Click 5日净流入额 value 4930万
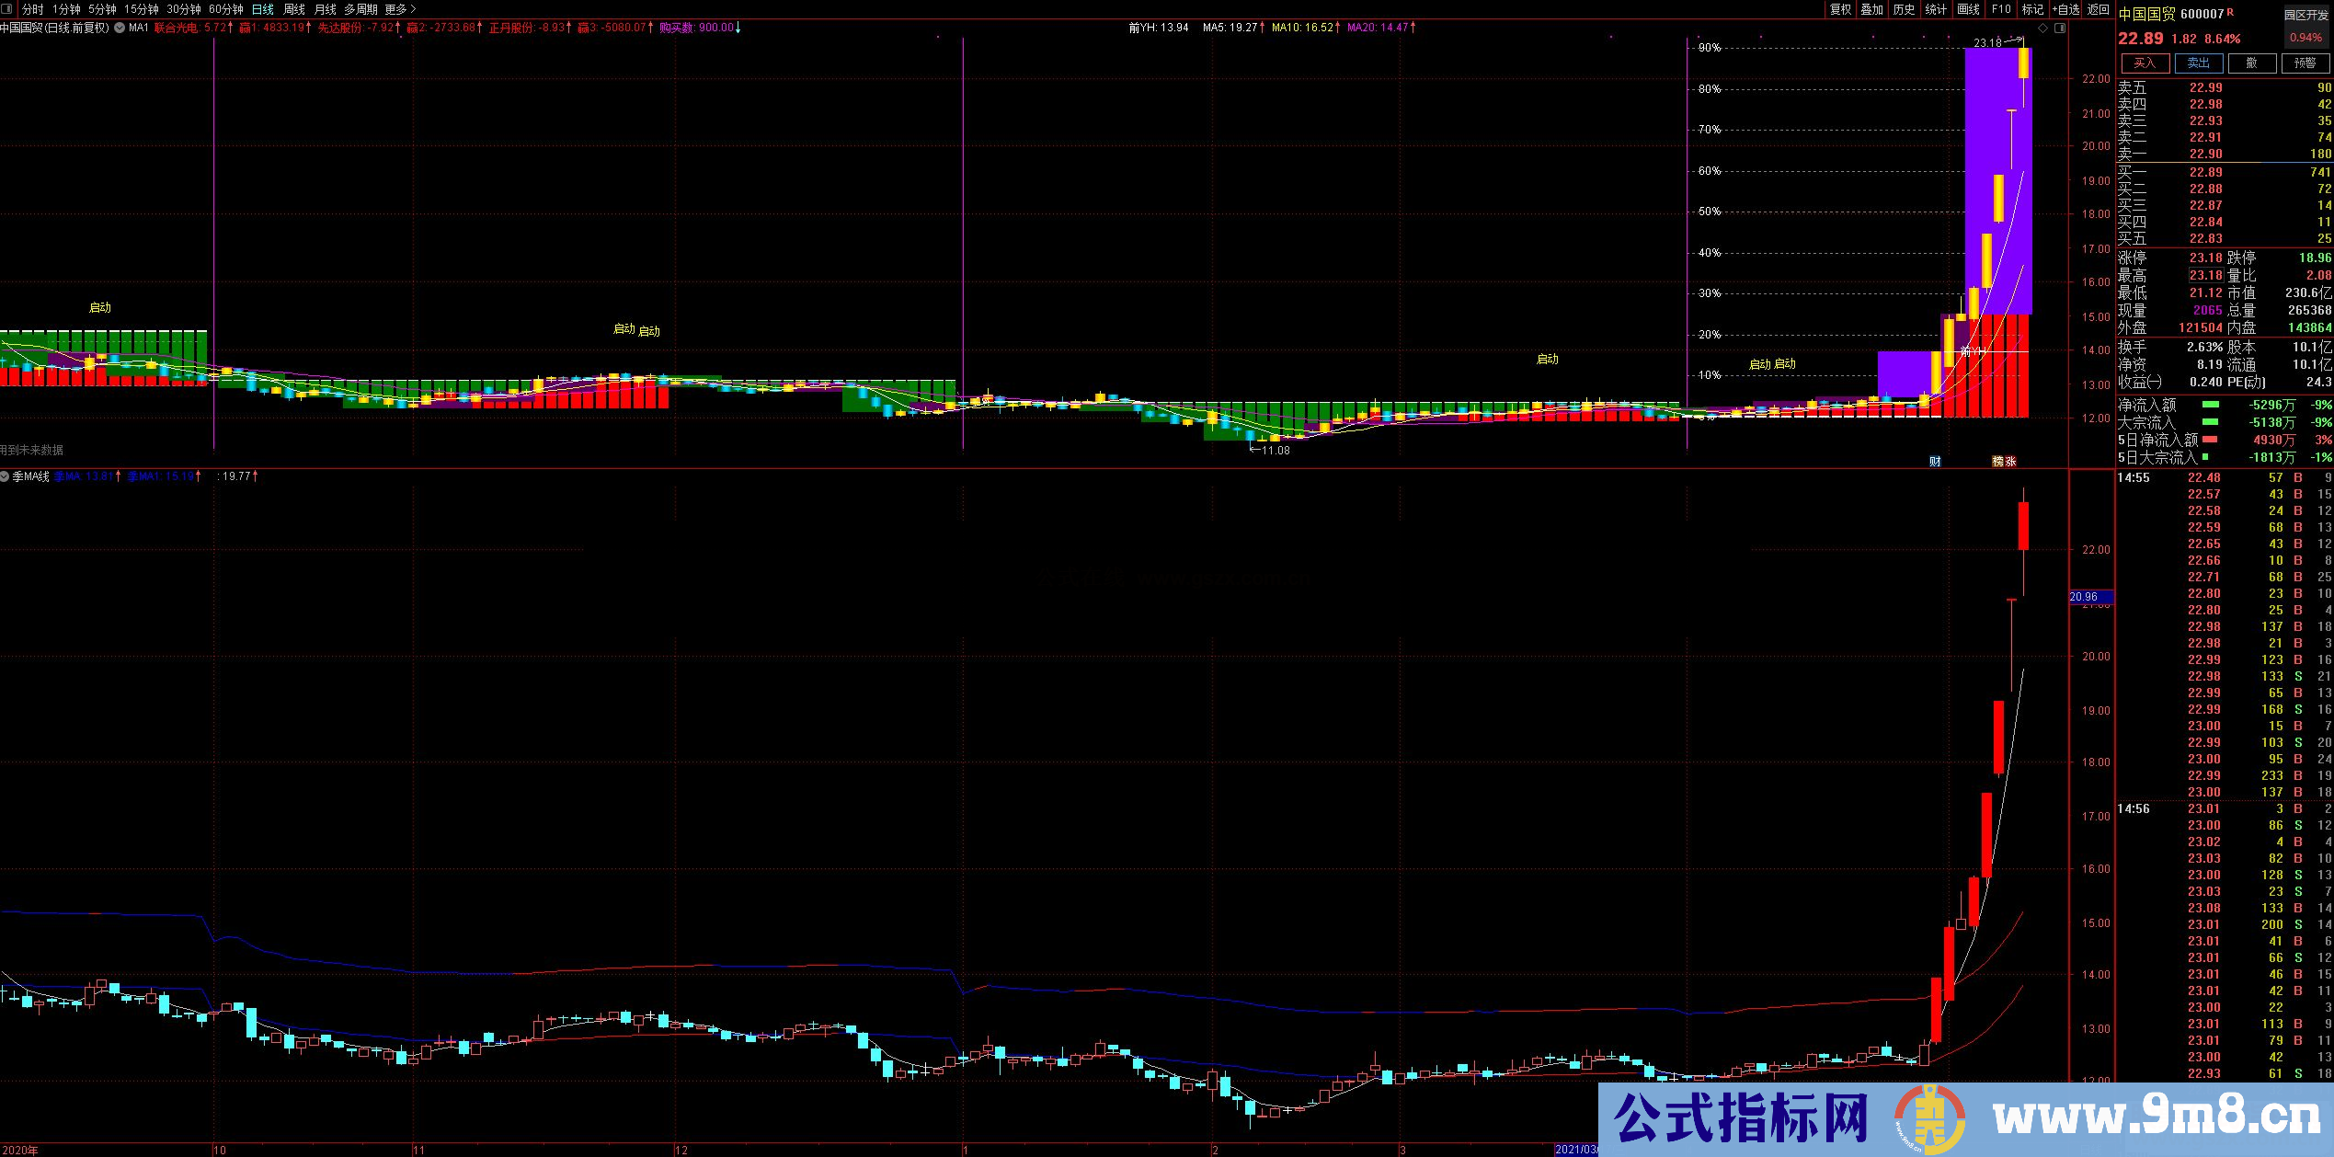The height and width of the screenshot is (1157, 2334). [2274, 441]
